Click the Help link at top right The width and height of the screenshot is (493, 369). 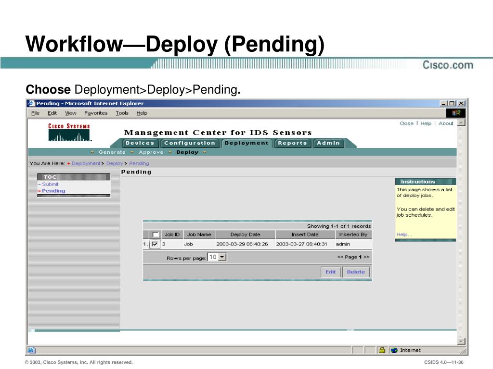tap(426, 123)
